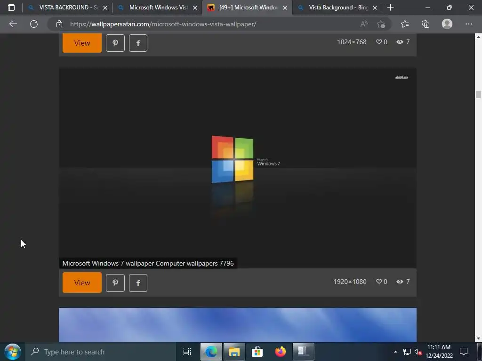Viewport: 482px width, 361px height.
Task: Open the notification center icon
Action: (x=464, y=352)
